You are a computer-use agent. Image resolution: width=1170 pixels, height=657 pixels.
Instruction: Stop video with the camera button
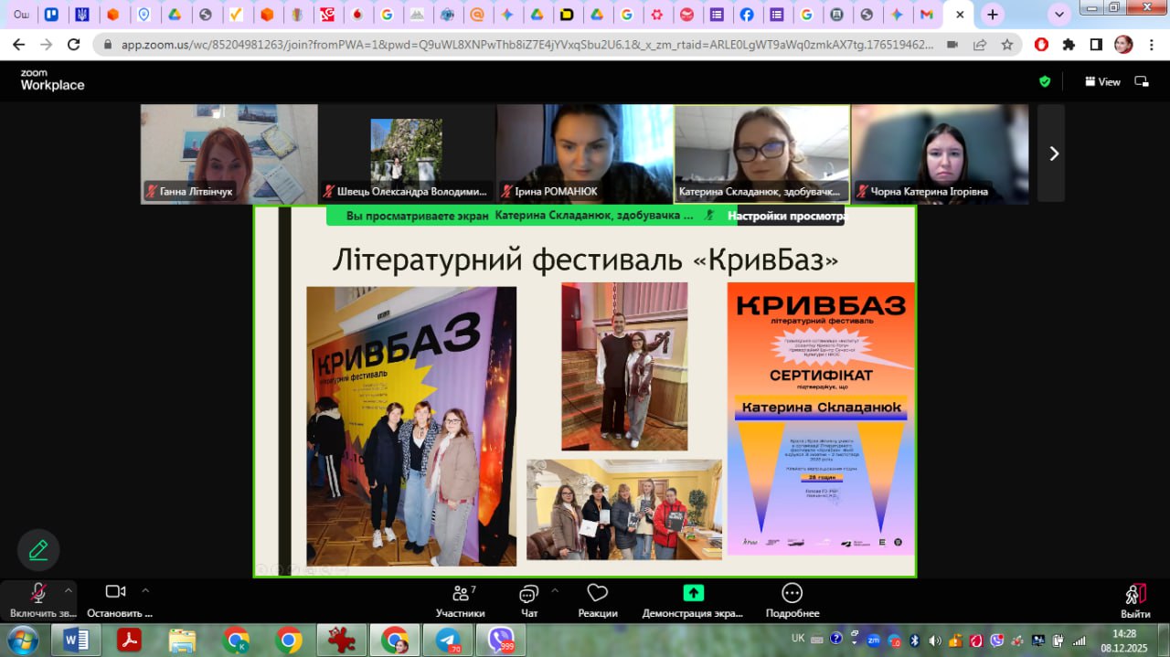point(115,592)
